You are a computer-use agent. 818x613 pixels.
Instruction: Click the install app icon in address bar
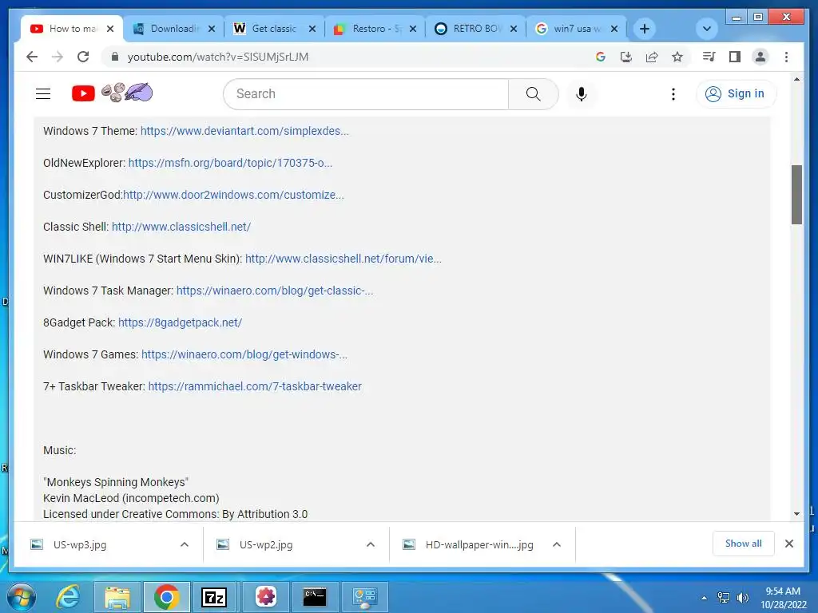click(626, 57)
